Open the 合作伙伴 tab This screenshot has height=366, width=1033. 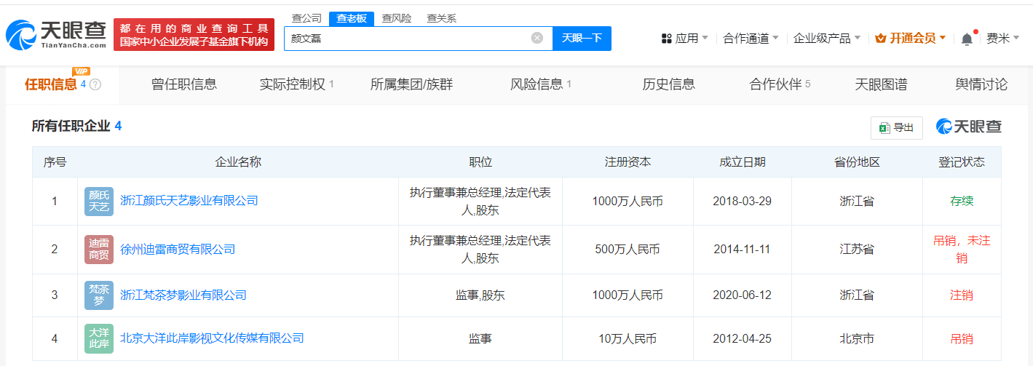pyautogui.click(x=780, y=84)
